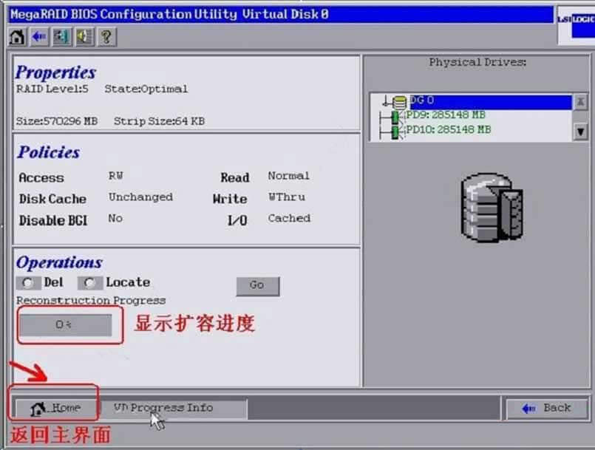Click the Home icon in the top toolbar
The width and height of the screenshot is (595, 450).
coord(17,37)
